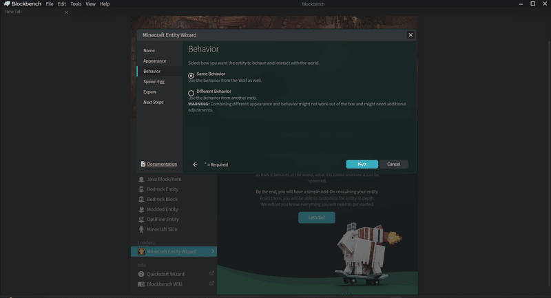This screenshot has width=551, height=298.
Task: Click the Minecraft Skin figure icon
Action: tap(141, 229)
